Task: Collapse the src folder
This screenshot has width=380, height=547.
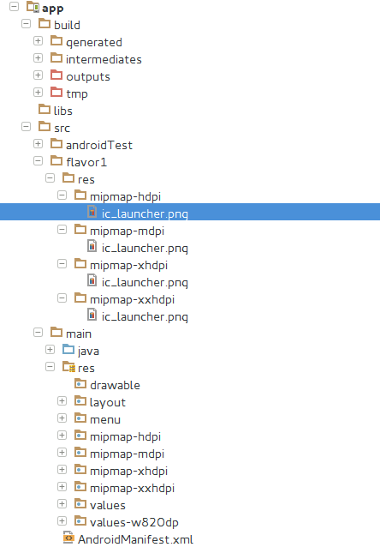Action: coord(27,126)
